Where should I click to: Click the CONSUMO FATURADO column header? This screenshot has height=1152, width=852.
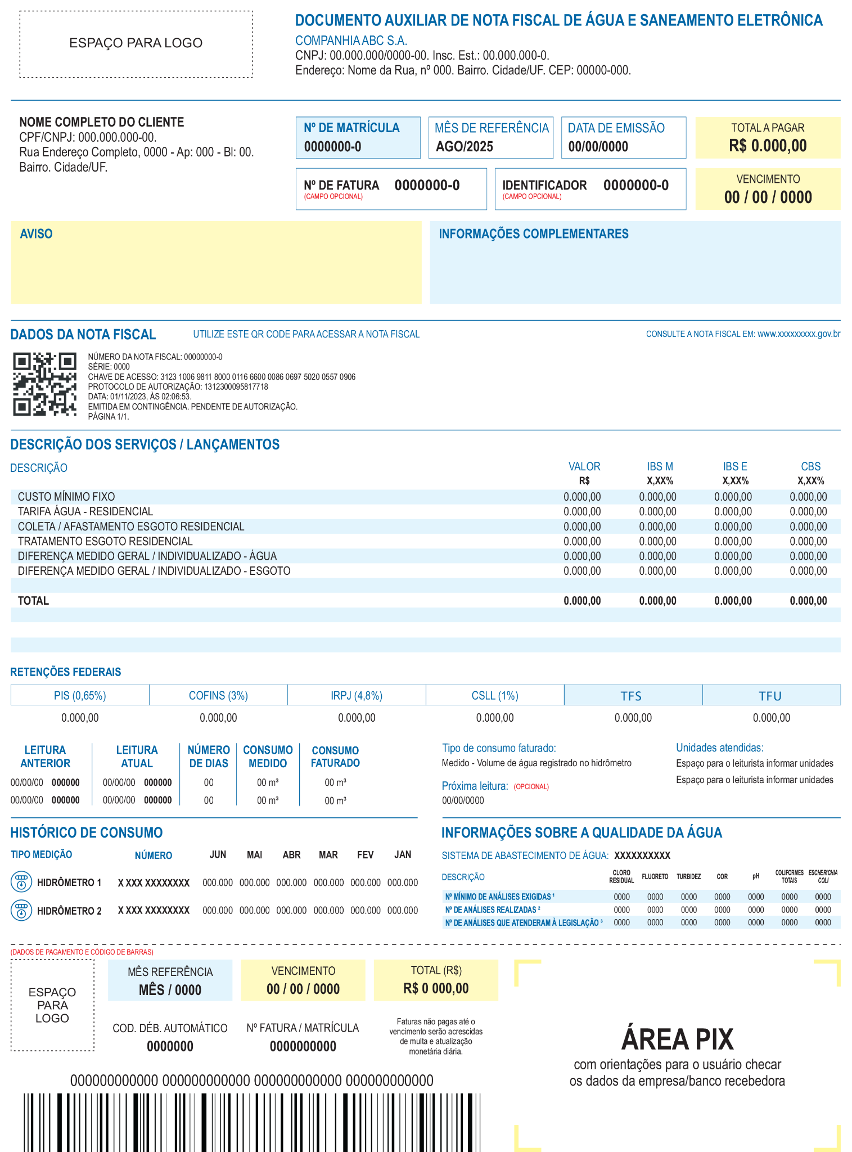pyautogui.click(x=335, y=757)
